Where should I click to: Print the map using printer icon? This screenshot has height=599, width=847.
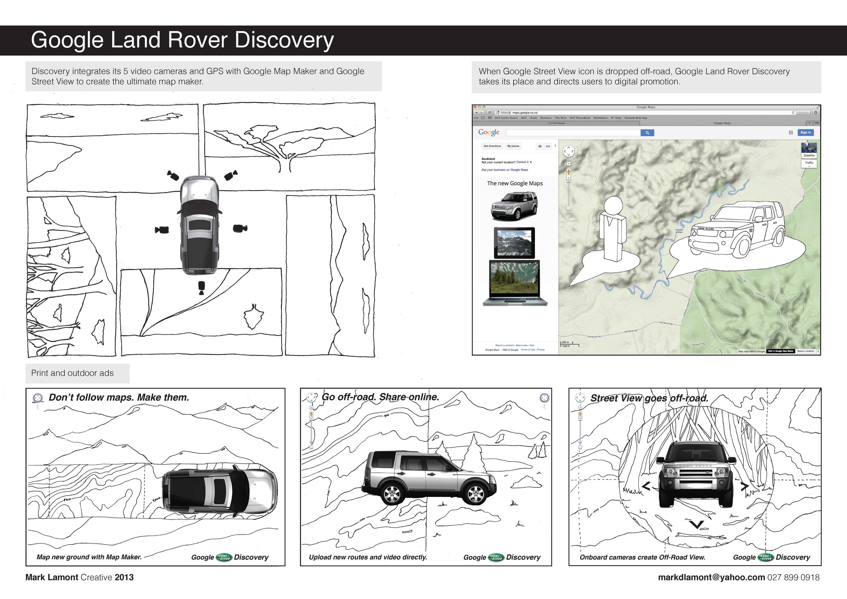point(540,147)
